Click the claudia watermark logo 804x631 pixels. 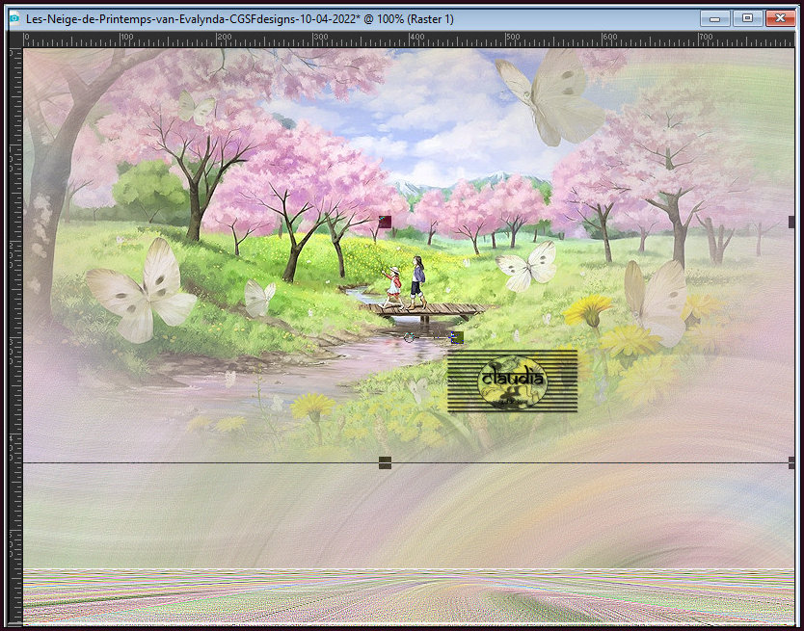click(x=512, y=381)
